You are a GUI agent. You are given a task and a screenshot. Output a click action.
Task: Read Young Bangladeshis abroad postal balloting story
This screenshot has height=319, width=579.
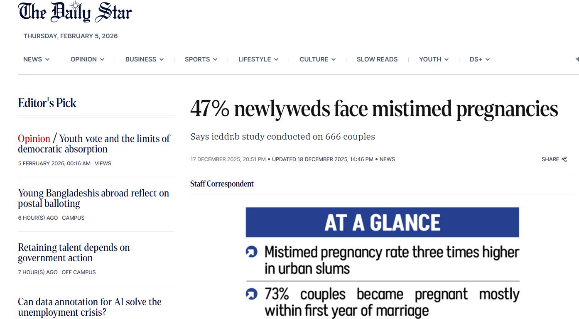[93, 198]
